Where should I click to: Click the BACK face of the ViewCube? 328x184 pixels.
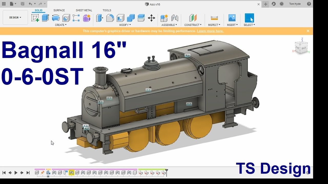(304, 48)
